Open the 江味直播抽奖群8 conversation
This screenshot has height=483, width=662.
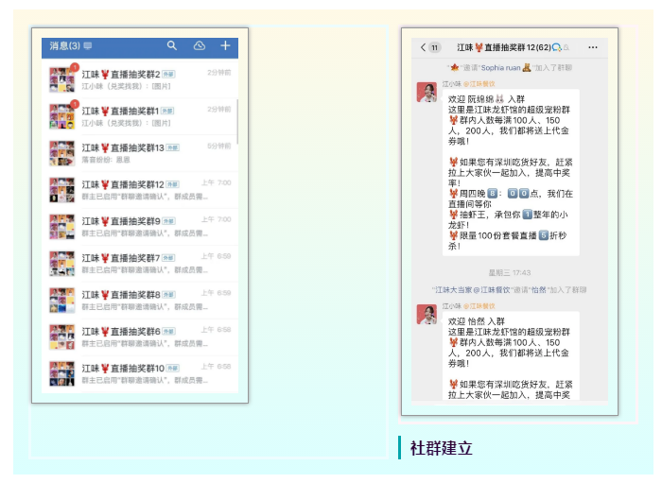(x=140, y=300)
